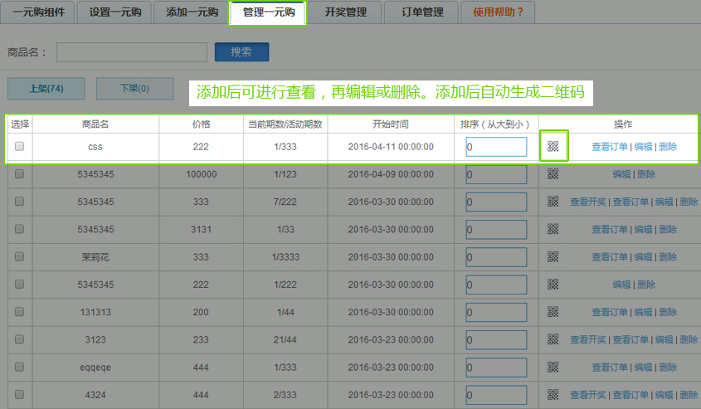Show QR code for product 131313

[553, 312]
